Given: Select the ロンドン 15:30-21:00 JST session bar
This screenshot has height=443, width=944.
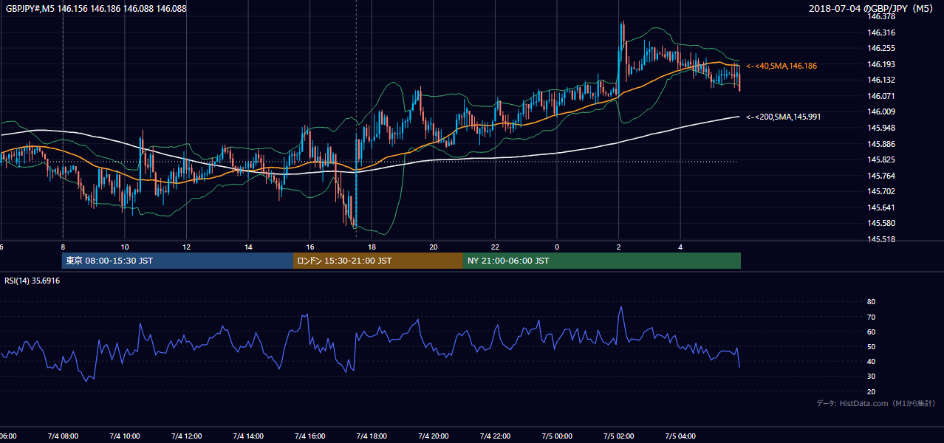Looking at the screenshot, I should 378,261.
